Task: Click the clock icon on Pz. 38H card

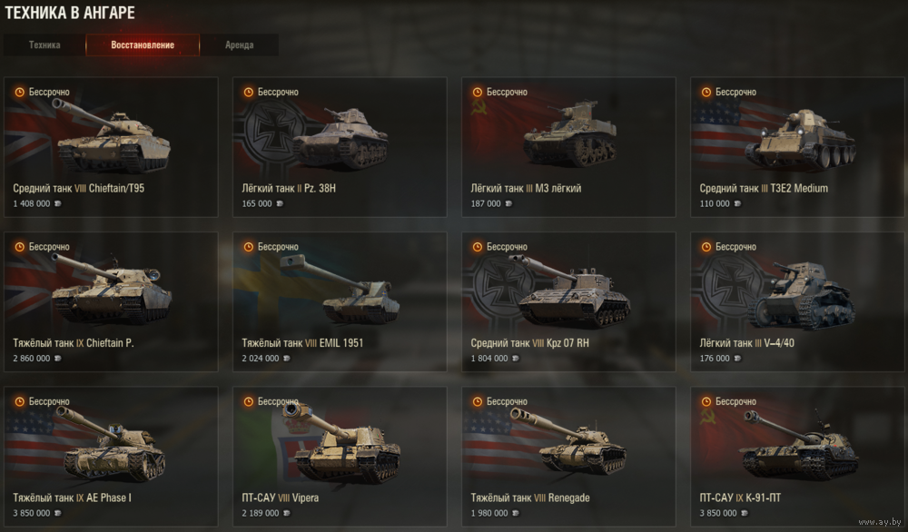Action: 249,92
